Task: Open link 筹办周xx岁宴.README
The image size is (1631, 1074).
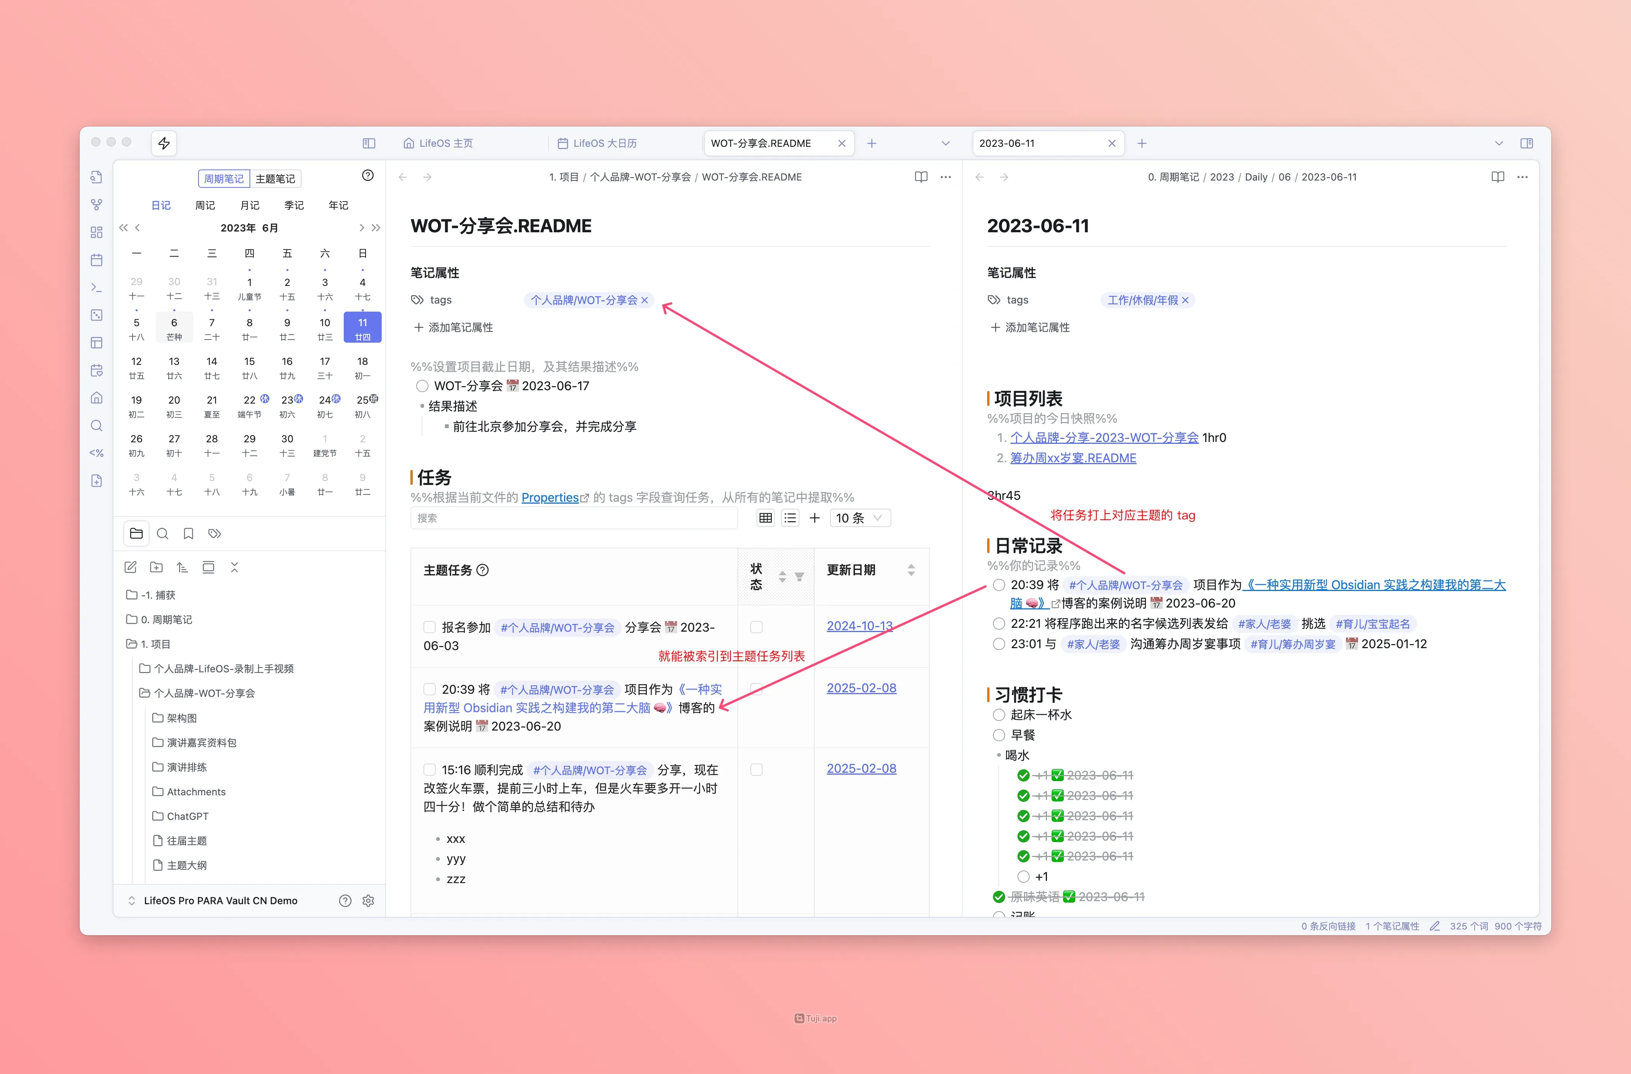Action: tap(1073, 458)
